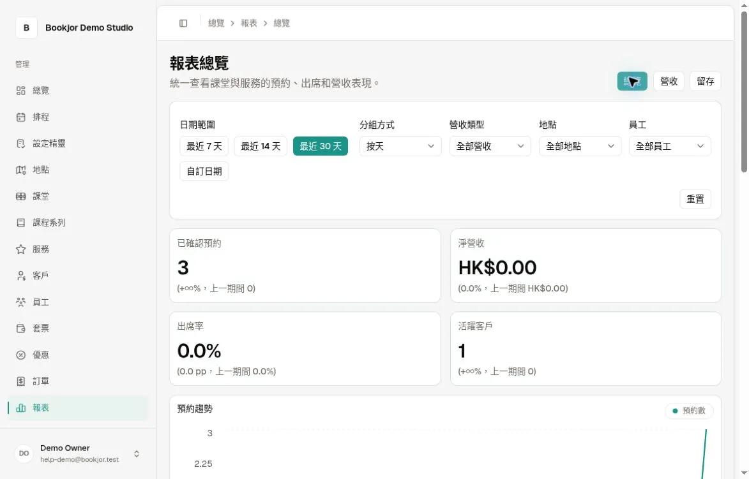Open 總覽 dashboard icon in the sidebar
Viewport: 749px width, 479px height.
click(20, 91)
